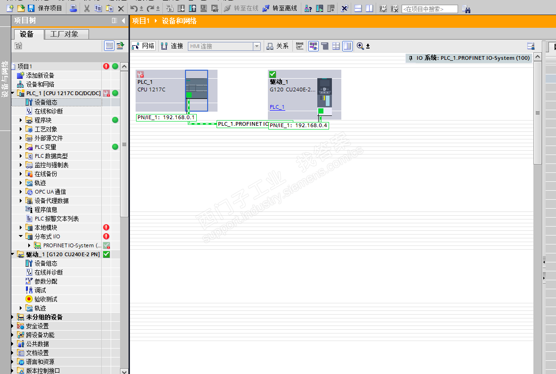This screenshot has width=556, height=374.
Task: Open 设备和网络 in project tree
Action: tap(40, 84)
